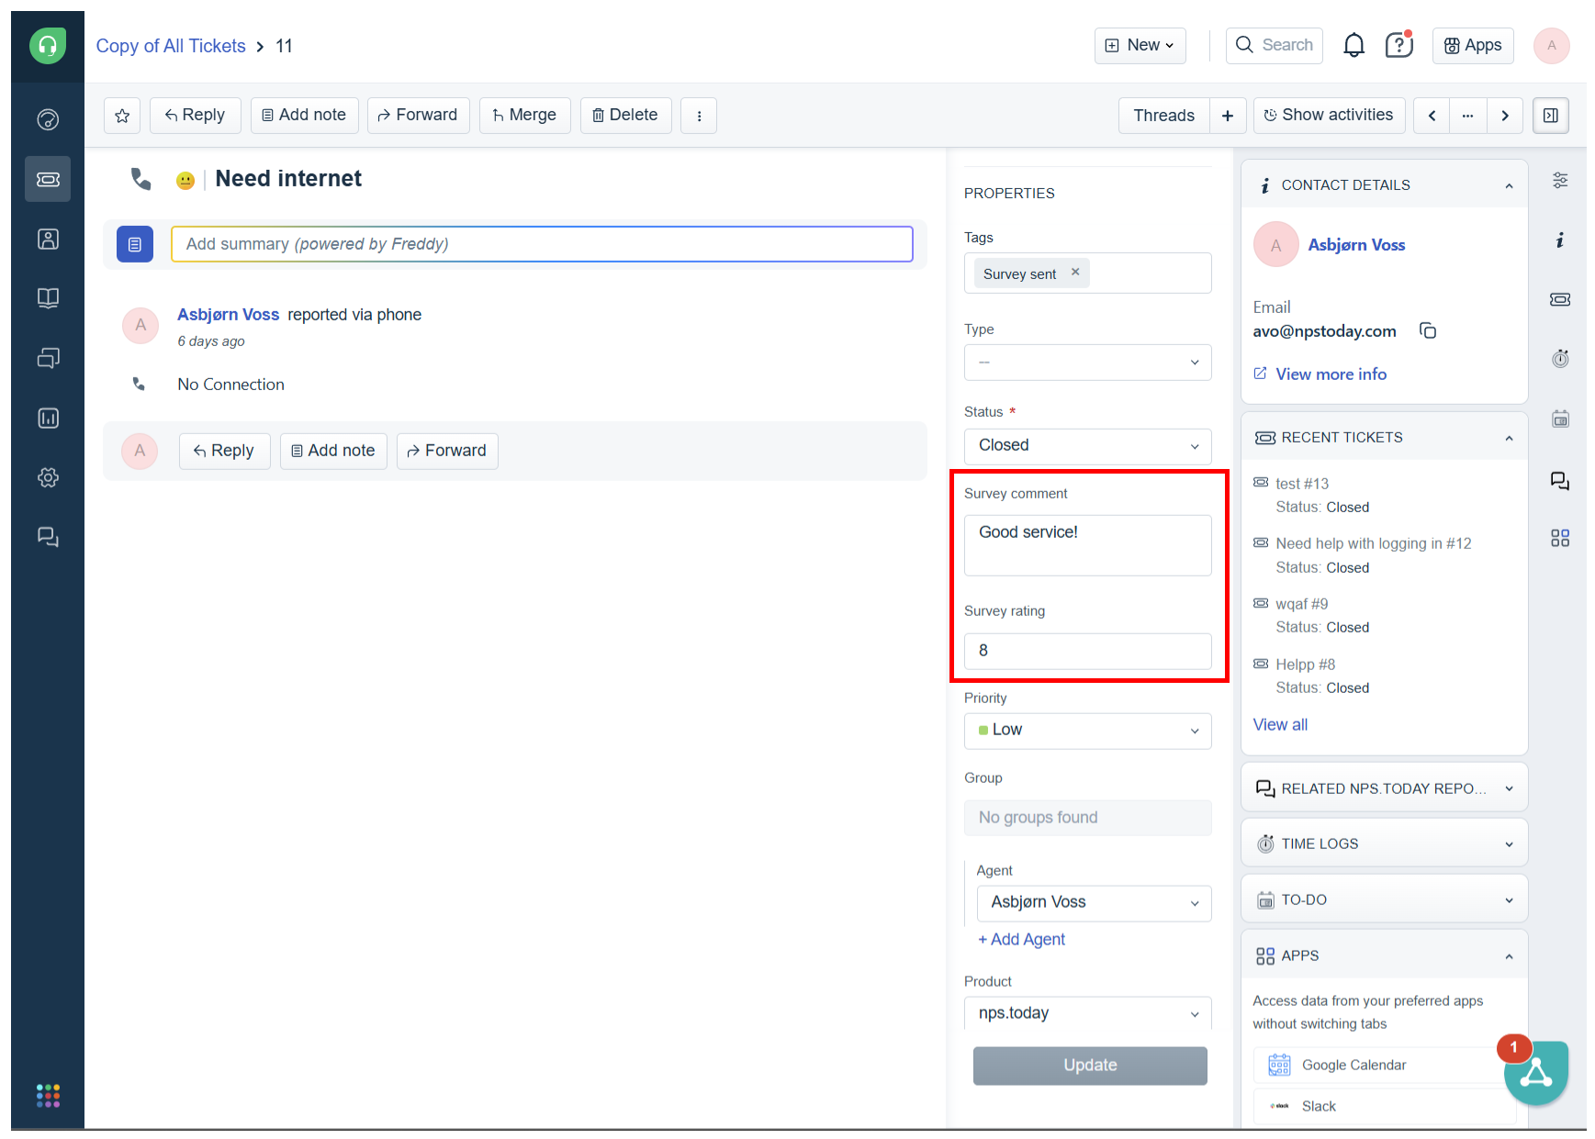
Task: Open the notifications bell
Action: click(x=1354, y=45)
